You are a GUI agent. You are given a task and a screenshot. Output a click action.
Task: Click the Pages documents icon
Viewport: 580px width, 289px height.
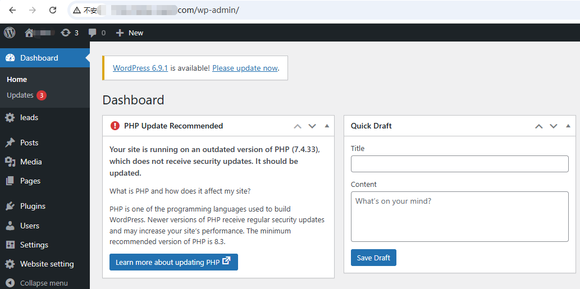click(x=10, y=181)
